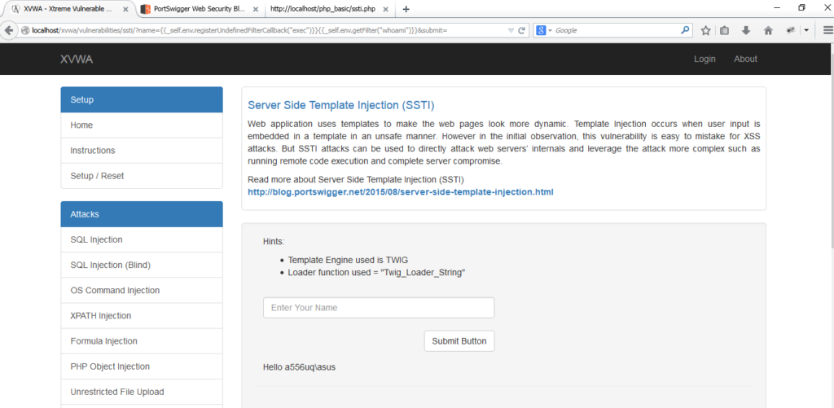Open SQL Injection (Blind) attack page
Image resolution: width=834 pixels, height=408 pixels.
(142, 265)
